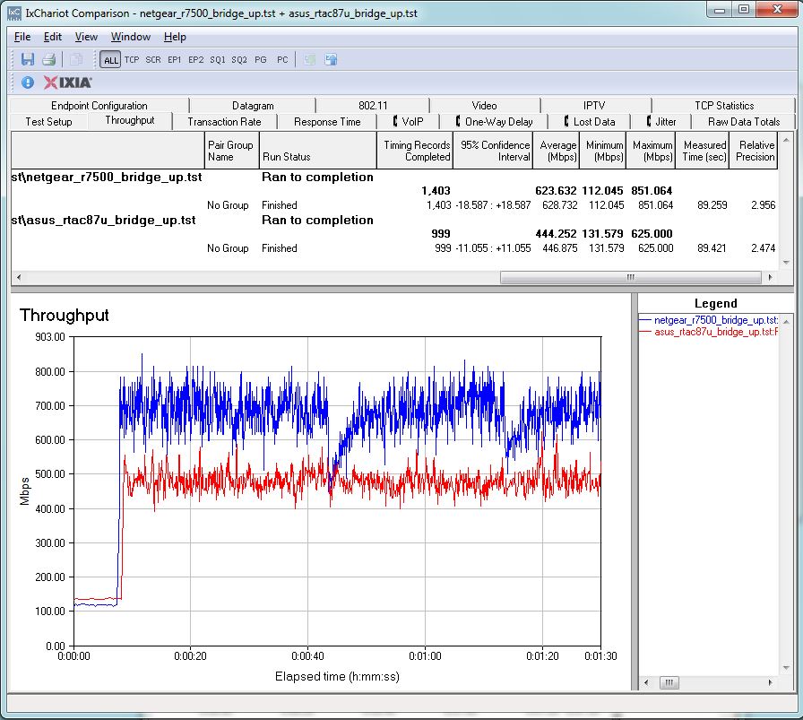Switch to the TCP Statistics tab
This screenshot has width=803, height=720.
coord(724,106)
